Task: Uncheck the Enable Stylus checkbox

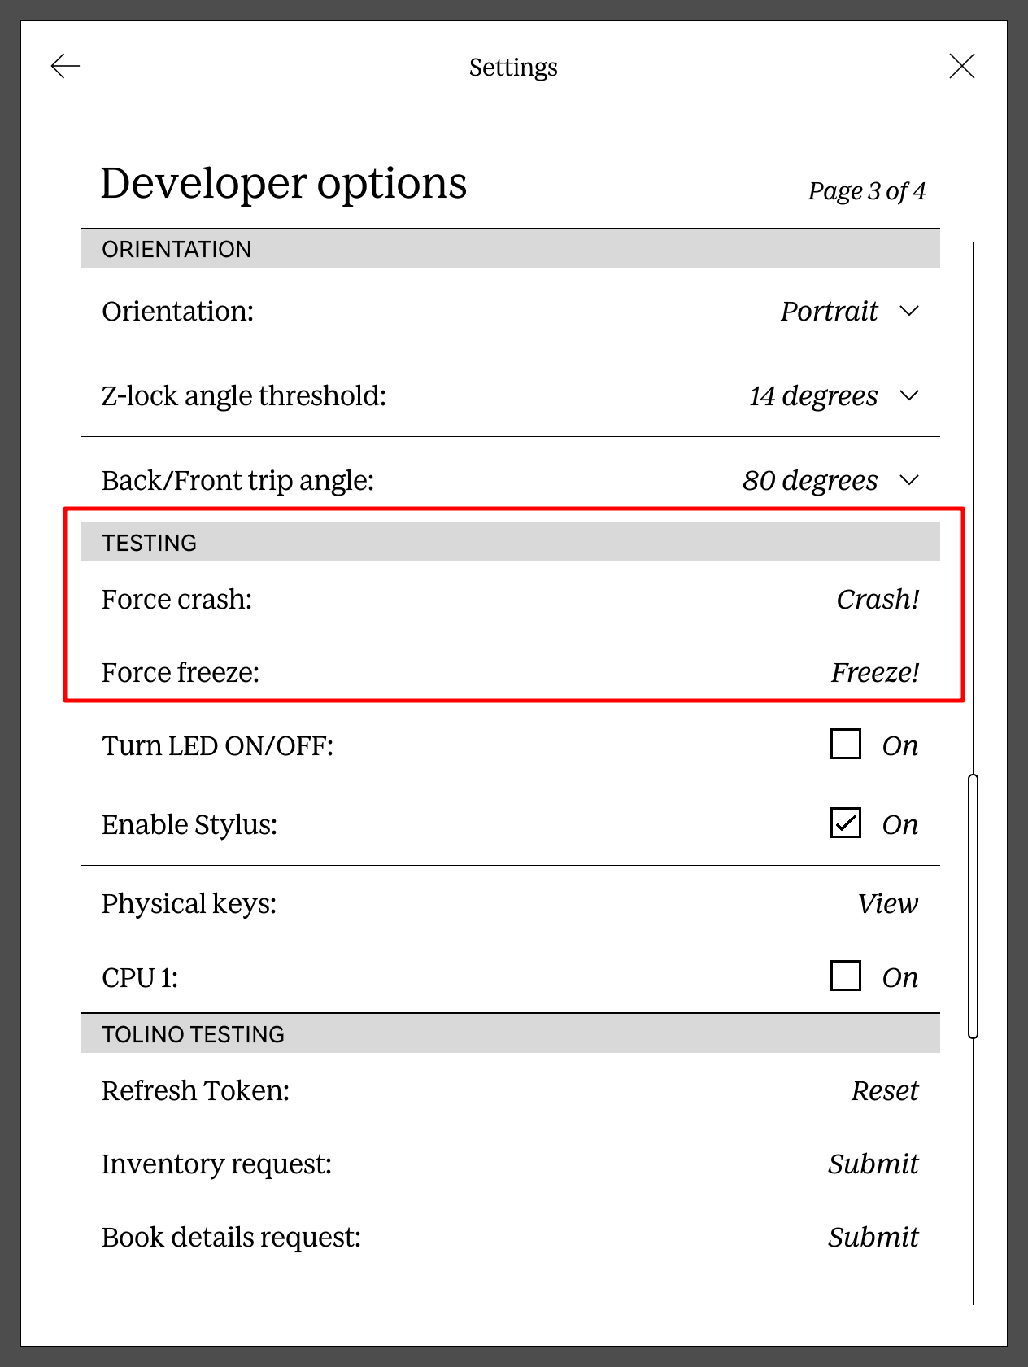Action: click(846, 823)
